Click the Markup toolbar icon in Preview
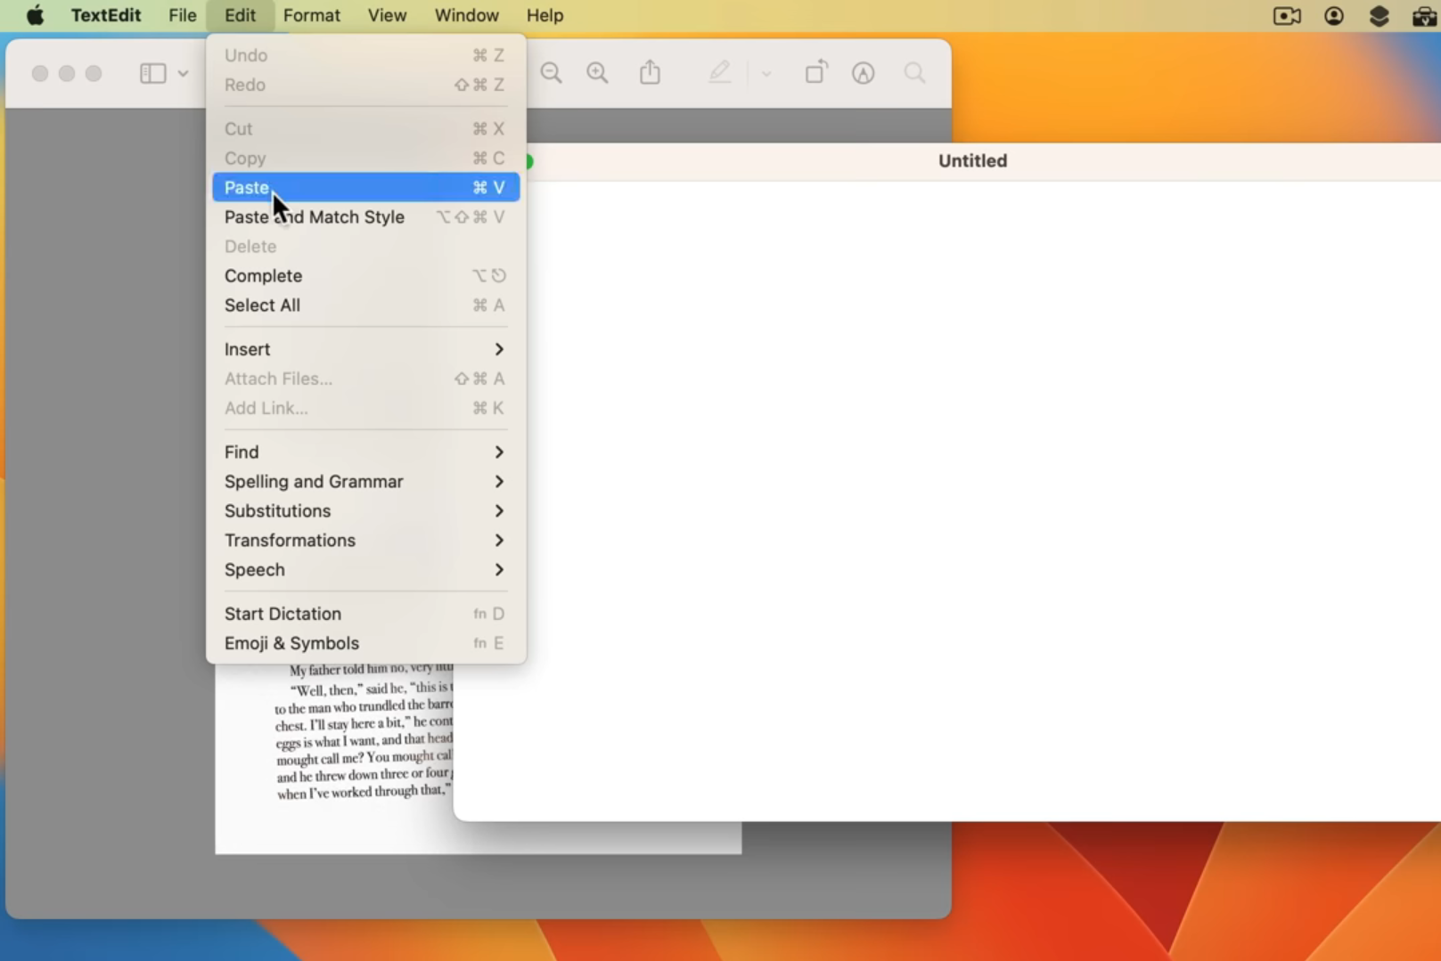The height and width of the screenshot is (961, 1441). (x=863, y=73)
